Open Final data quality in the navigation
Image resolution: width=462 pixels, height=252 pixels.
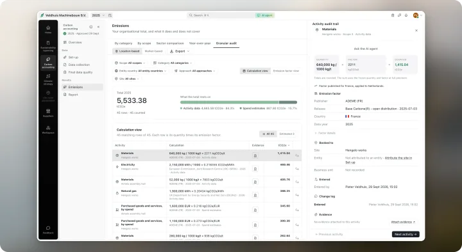click(x=82, y=72)
